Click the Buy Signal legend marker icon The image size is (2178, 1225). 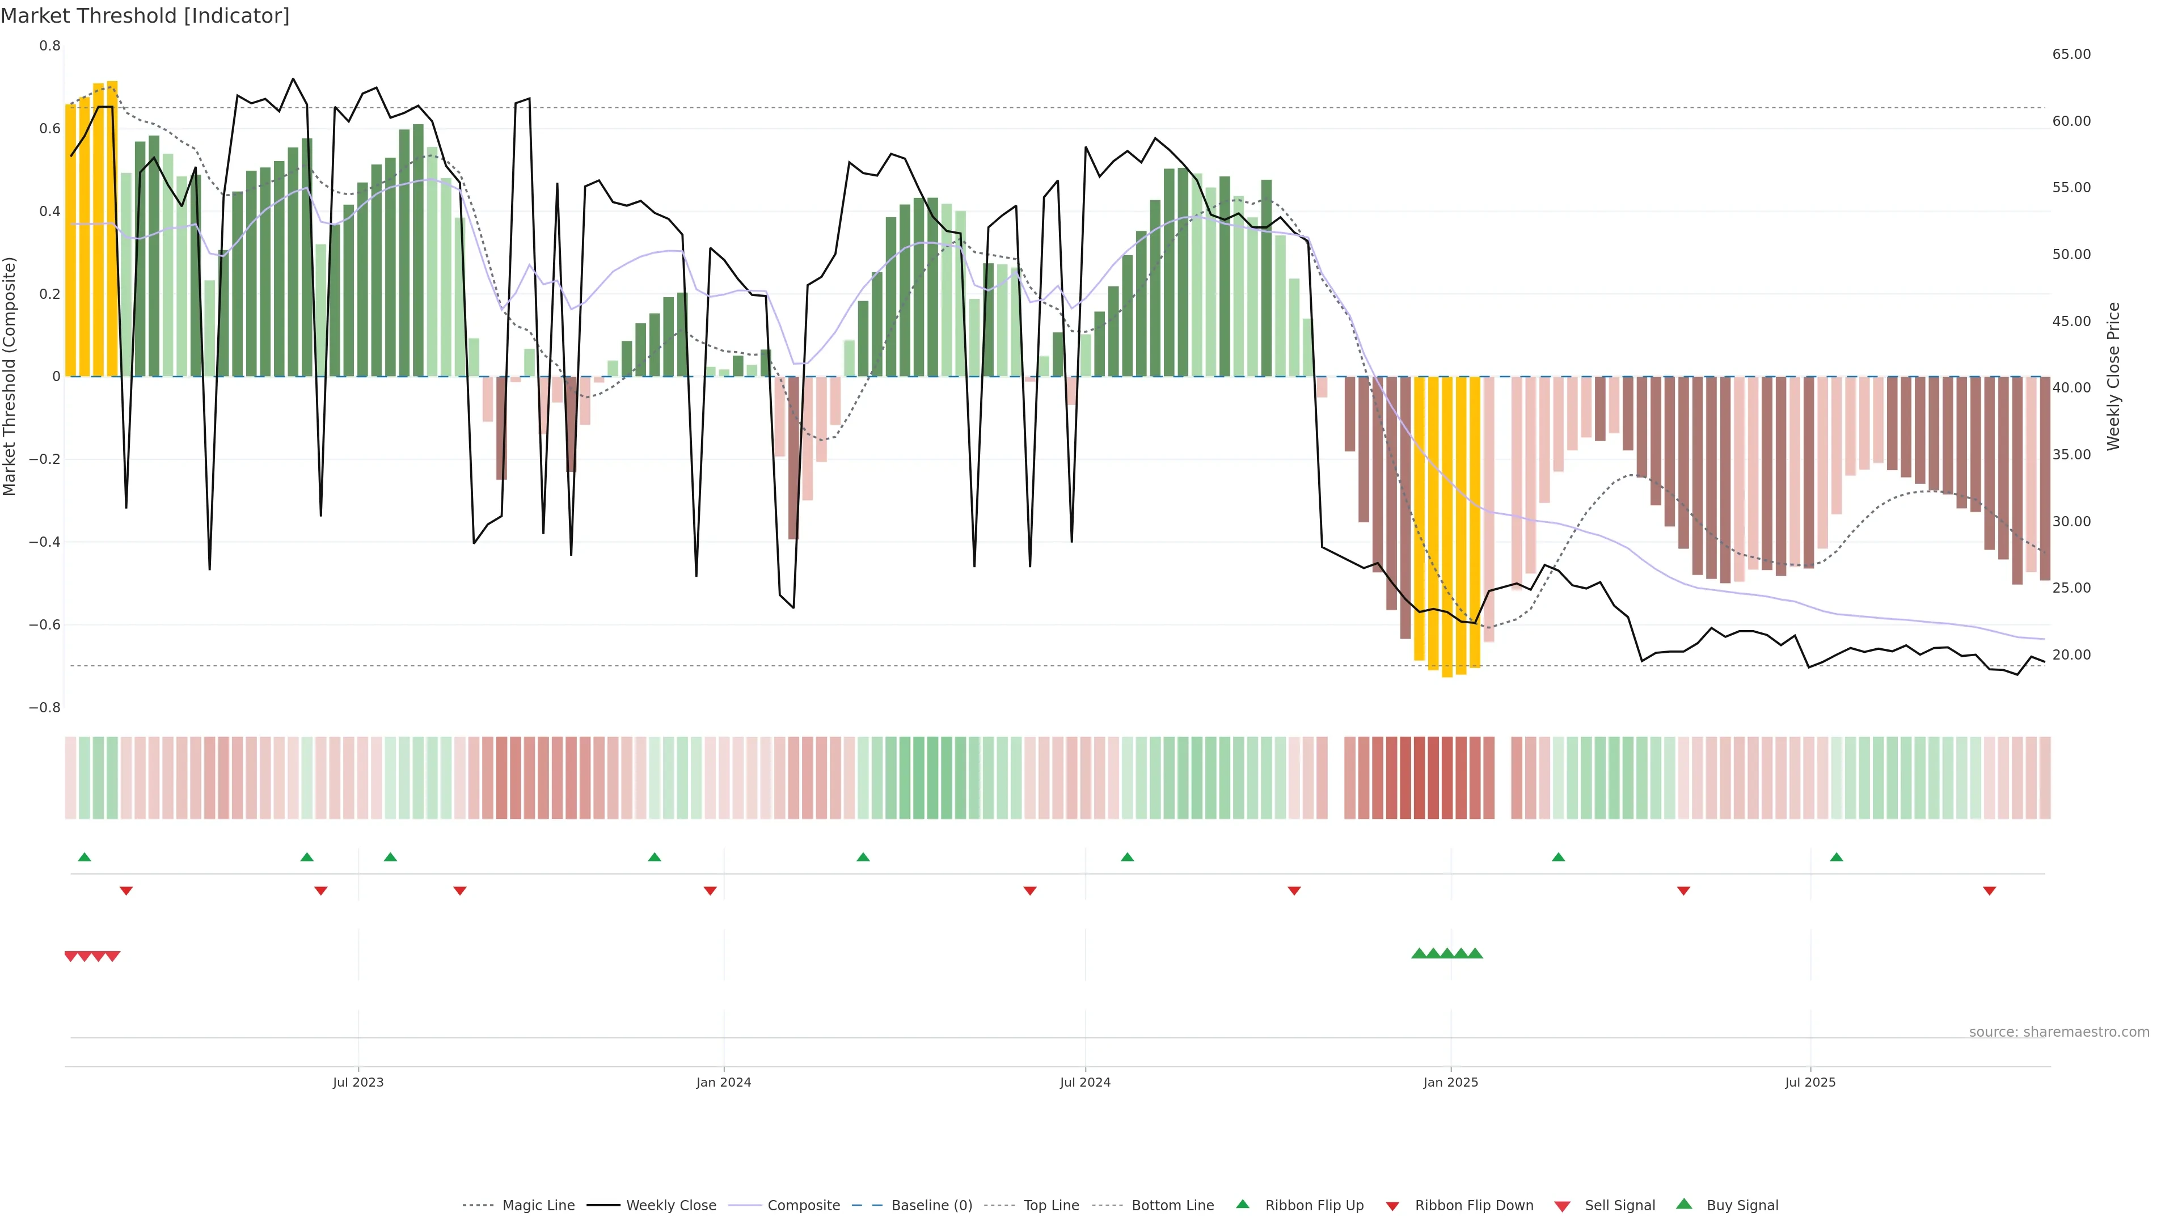click(x=1683, y=1204)
